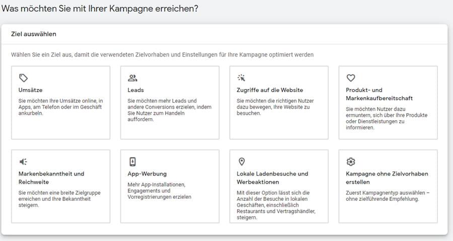Click the gear icon for campaign without goal
The height and width of the screenshot is (241, 453).
[351, 162]
